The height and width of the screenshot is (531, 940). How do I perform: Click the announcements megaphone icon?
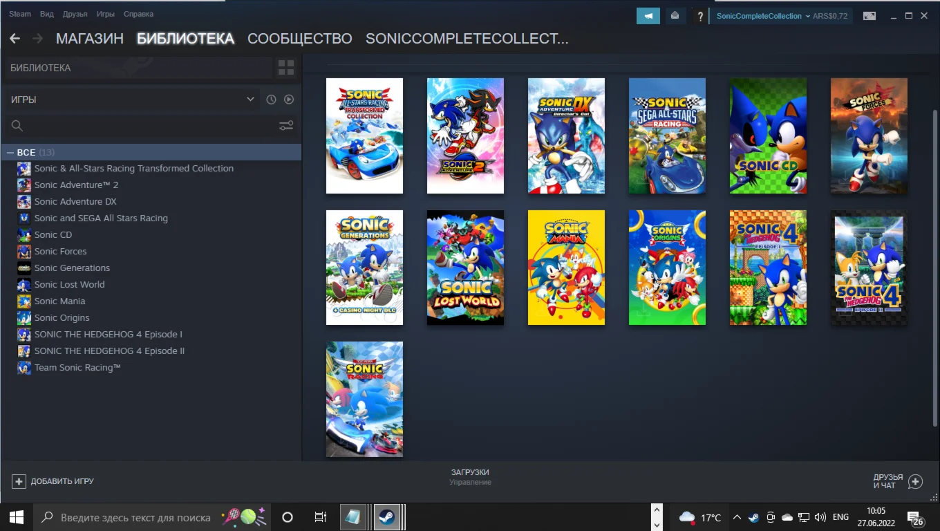[x=648, y=16]
